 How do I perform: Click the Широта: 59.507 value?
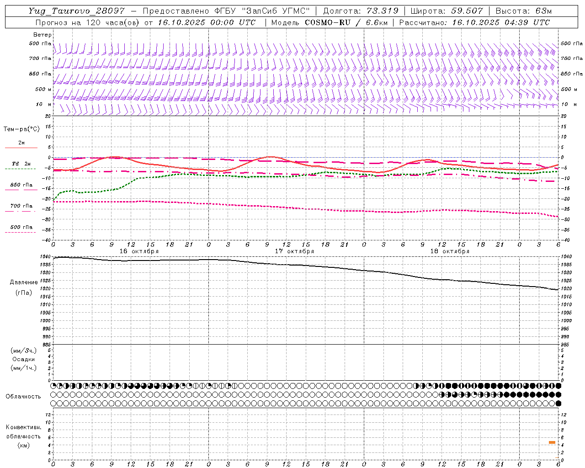point(447,11)
